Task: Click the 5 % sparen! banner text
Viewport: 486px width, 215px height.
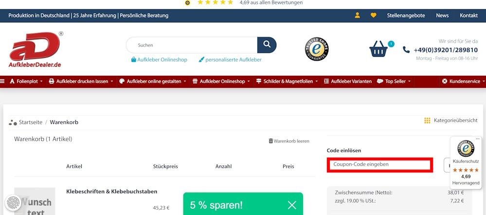Action: (216, 205)
